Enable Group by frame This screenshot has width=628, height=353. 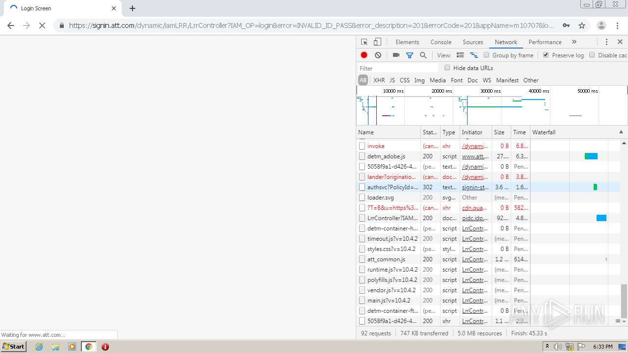(x=487, y=55)
